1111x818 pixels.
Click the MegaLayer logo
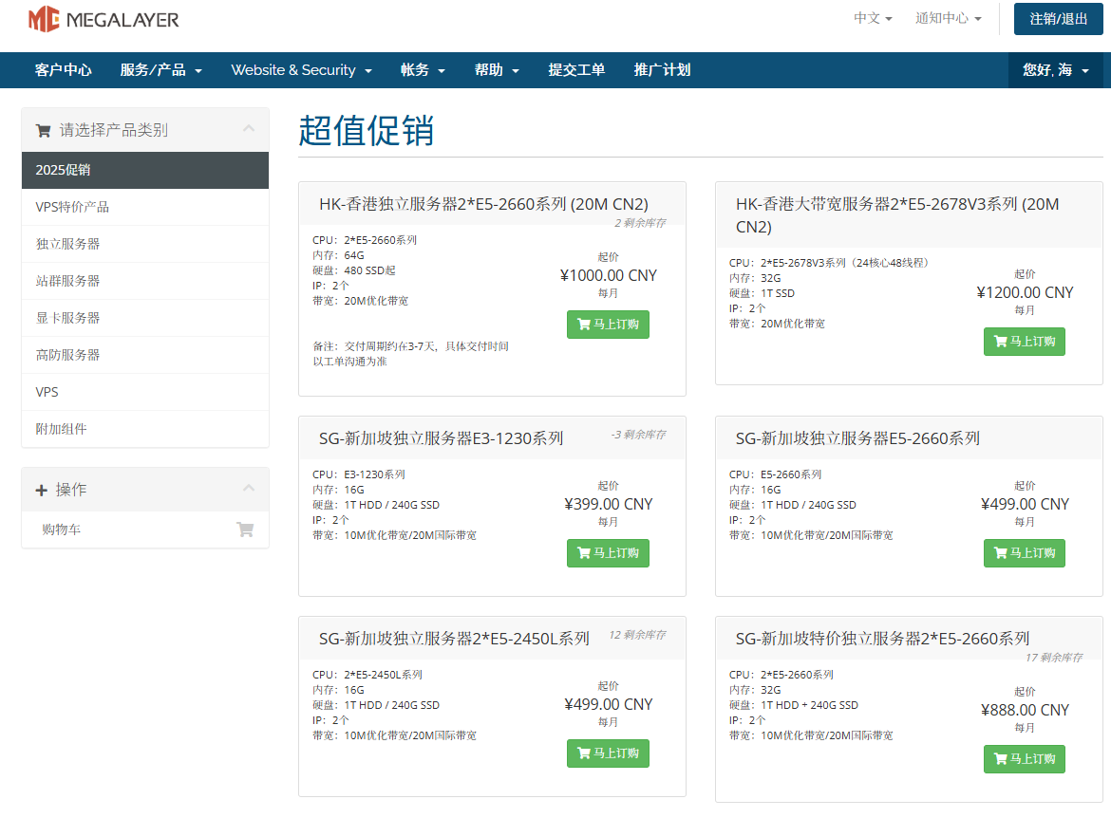tap(103, 19)
